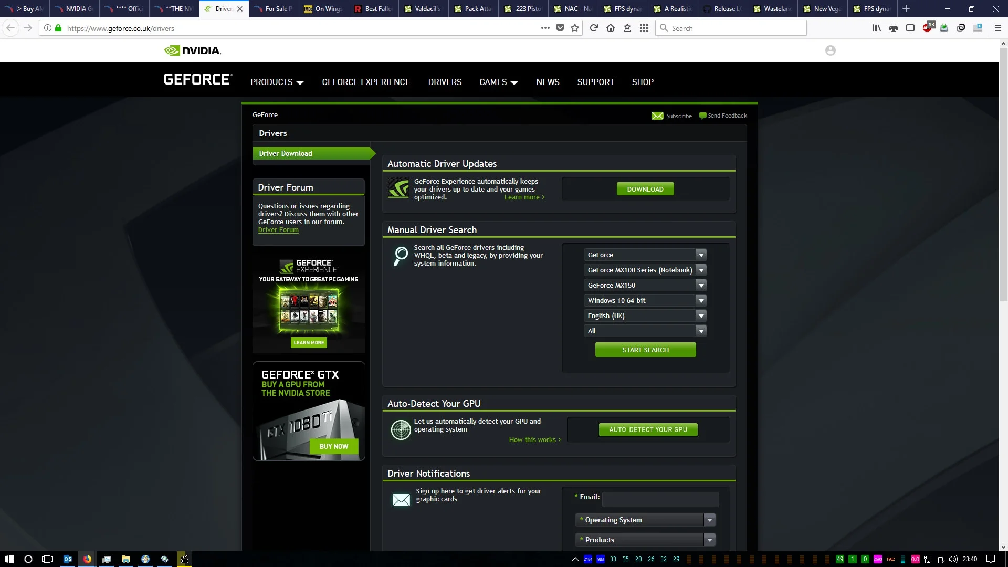The width and height of the screenshot is (1008, 567).
Task: Go to the browser home icon
Action: (x=611, y=28)
